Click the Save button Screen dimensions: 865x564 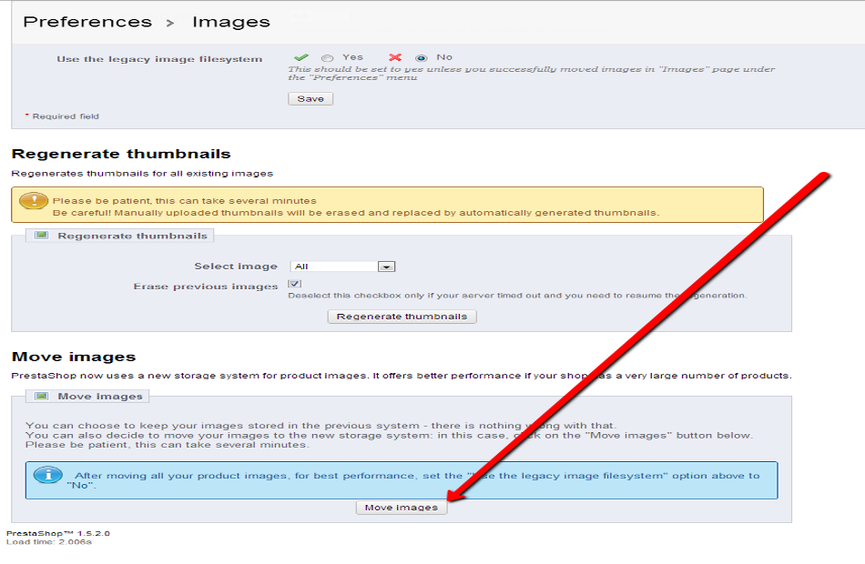coord(310,98)
